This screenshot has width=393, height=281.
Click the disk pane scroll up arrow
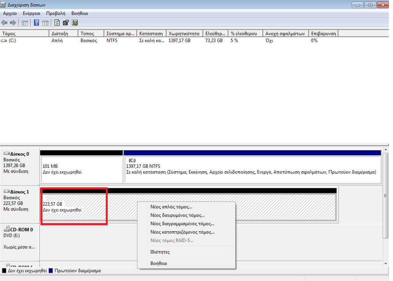click(386, 149)
